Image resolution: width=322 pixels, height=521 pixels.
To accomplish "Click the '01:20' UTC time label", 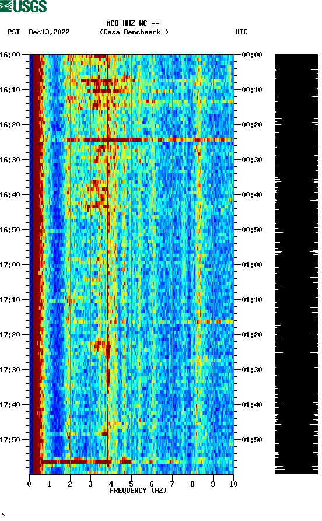I will (252, 335).
